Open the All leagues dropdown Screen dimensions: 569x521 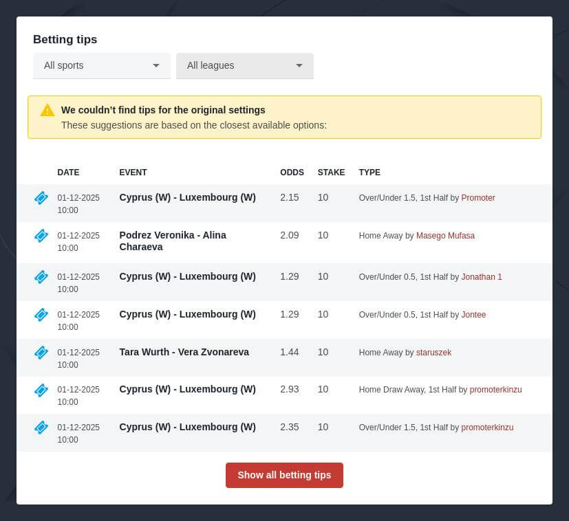(245, 65)
